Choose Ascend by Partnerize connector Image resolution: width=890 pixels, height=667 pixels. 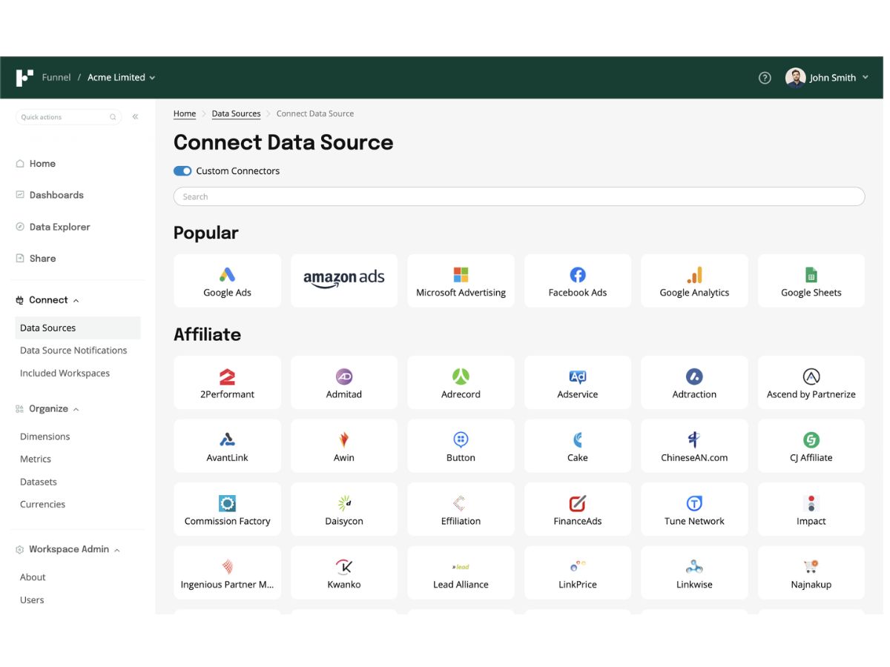point(811,382)
